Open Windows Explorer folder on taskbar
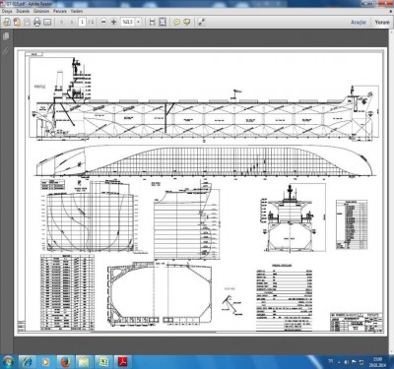394x369 pixels. click(x=84, y=362)
